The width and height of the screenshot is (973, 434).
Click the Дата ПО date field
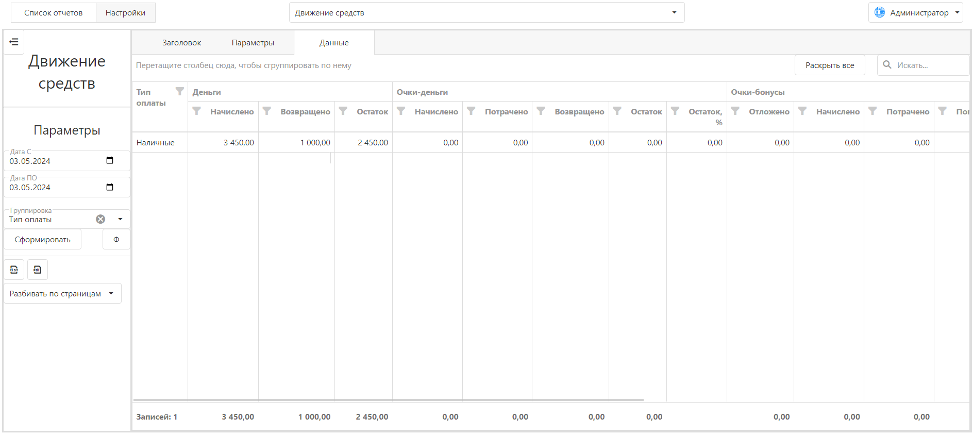click(66, 187)
